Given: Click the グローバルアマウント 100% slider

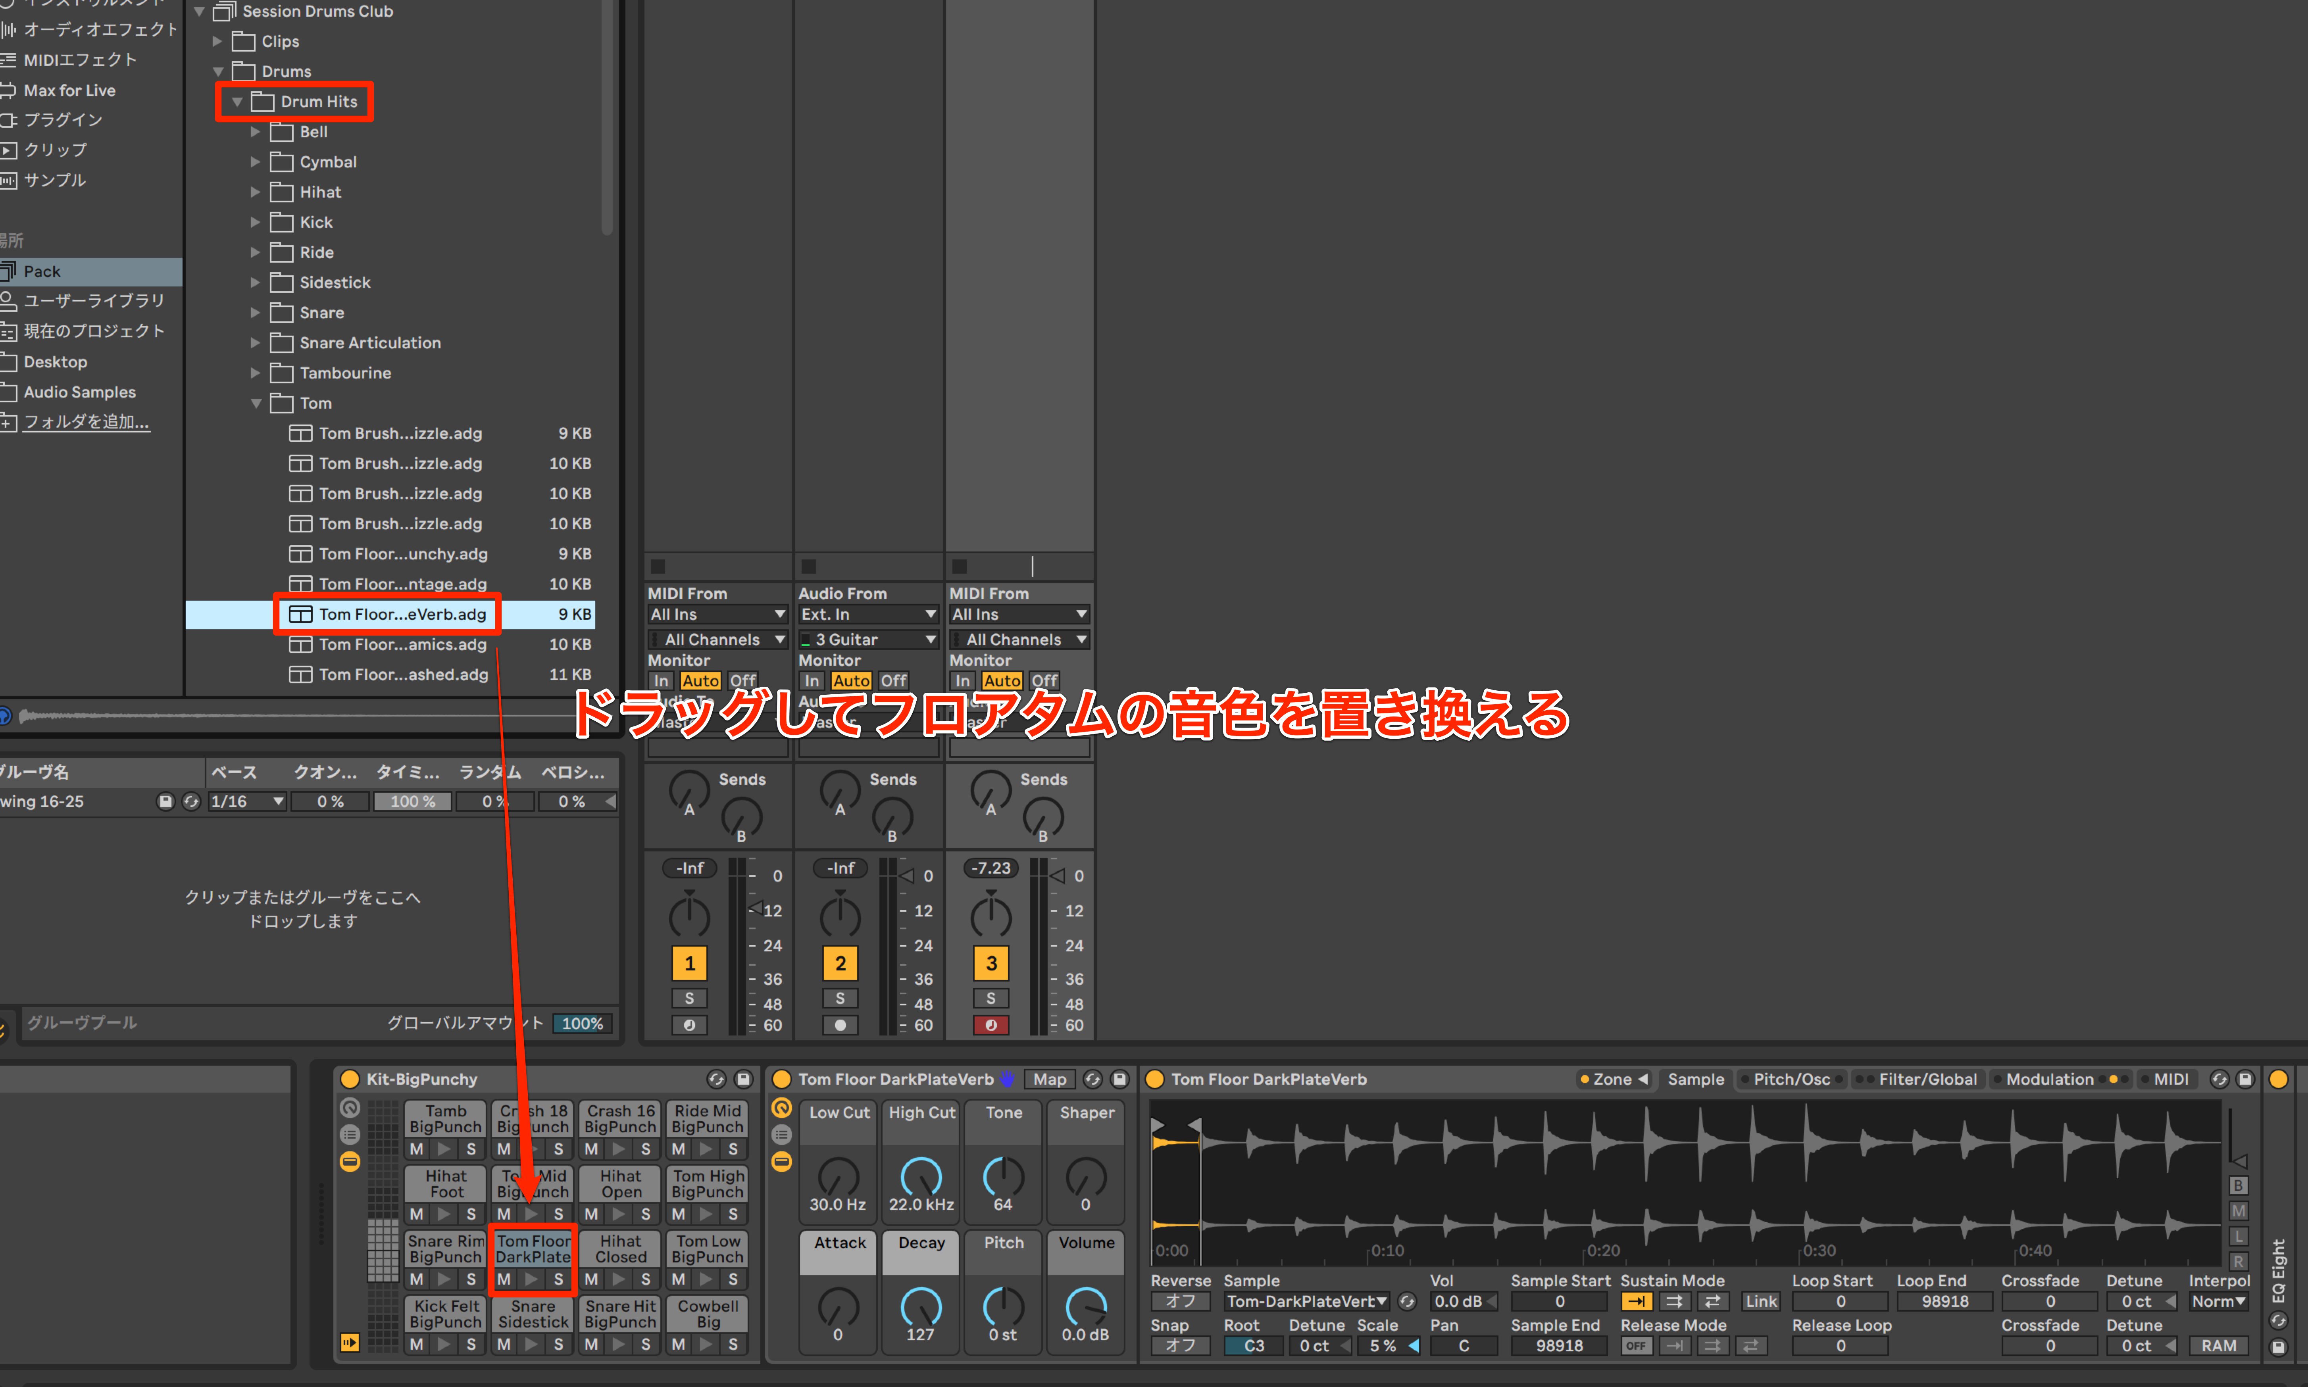Looking at the screenshot, I should (x=583, y=1024).
